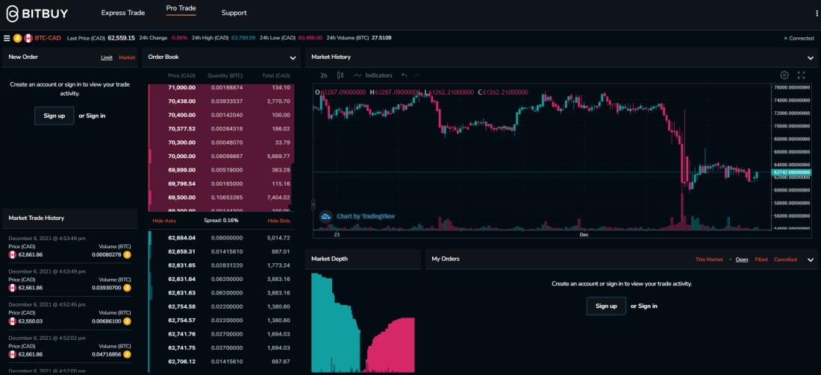Filter My Orders by This Market
Screen dimensions: 821x375
[709, 259]
